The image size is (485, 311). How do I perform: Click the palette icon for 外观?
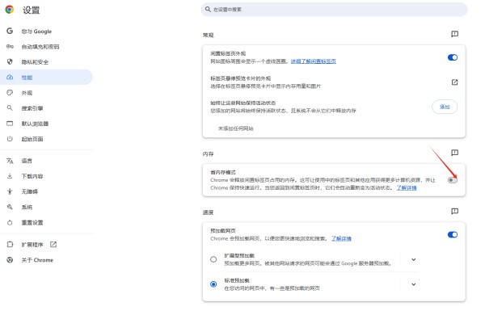(10, 92)
